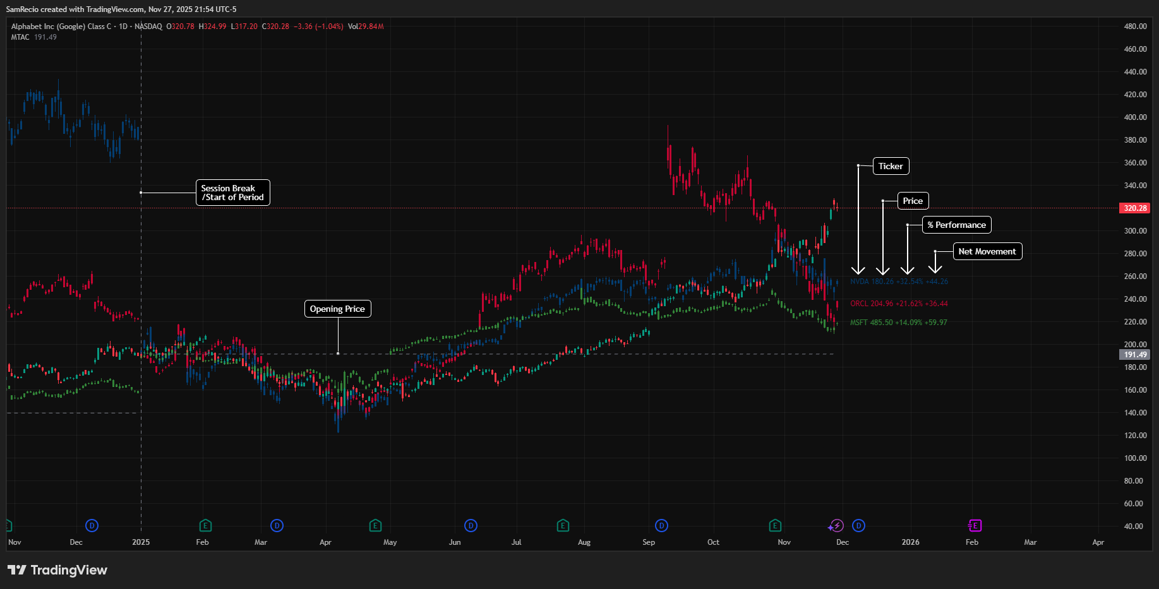Viewport: 1159px width, 589px height.
Task: Click the dividend marker near Dec 2024
Action: (92, 525)
